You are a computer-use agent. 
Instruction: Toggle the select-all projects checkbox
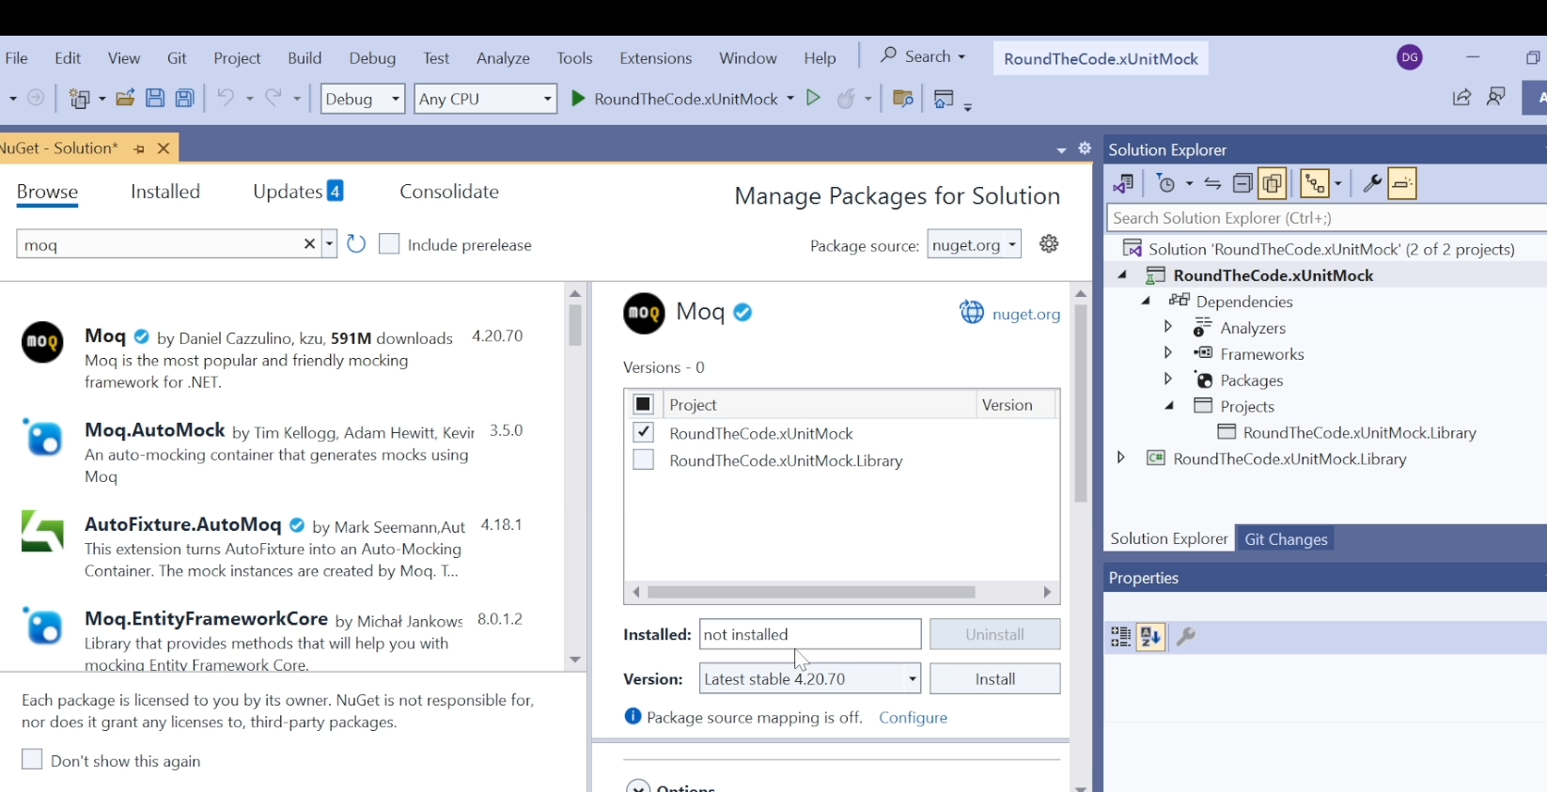[643, 404]
